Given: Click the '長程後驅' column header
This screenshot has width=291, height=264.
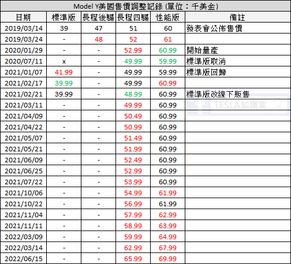Looking at the screenshot, I should [x=98, y=17].
